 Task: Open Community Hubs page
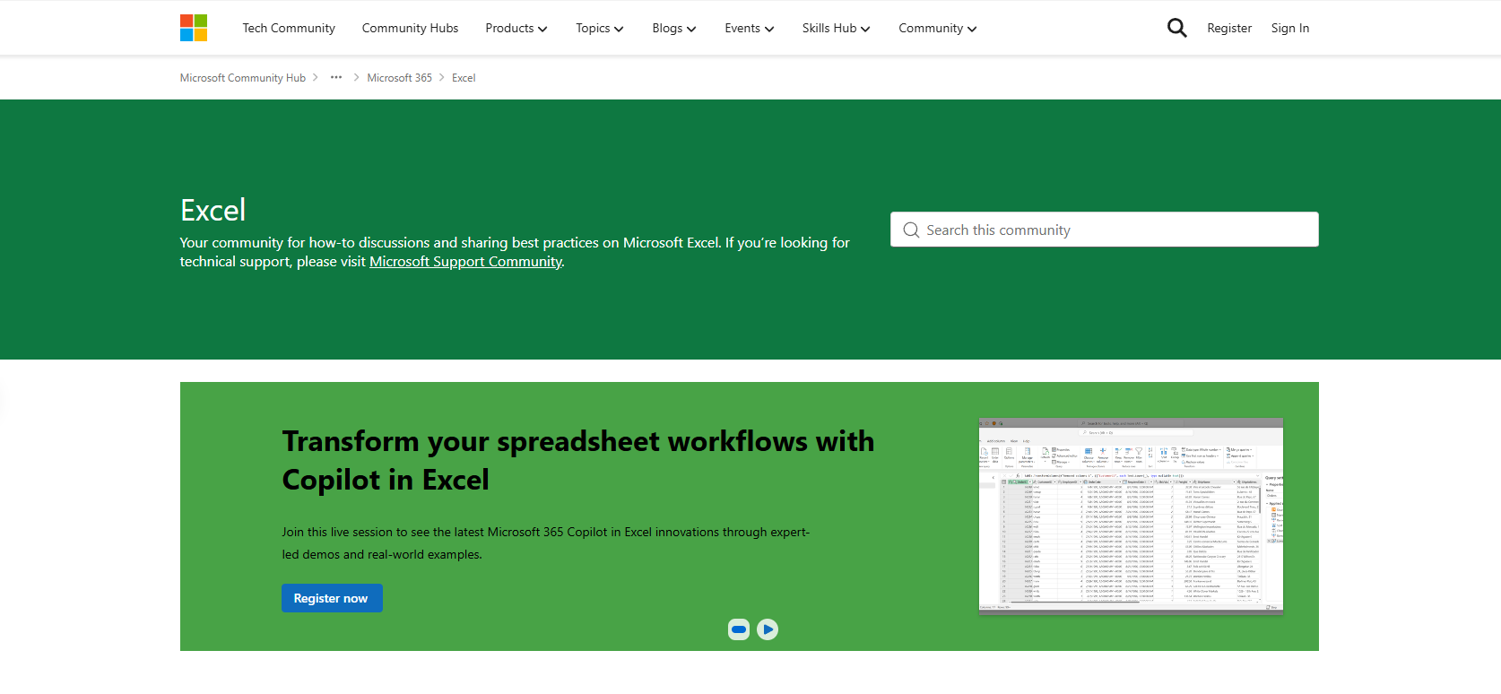pos(410,28)
